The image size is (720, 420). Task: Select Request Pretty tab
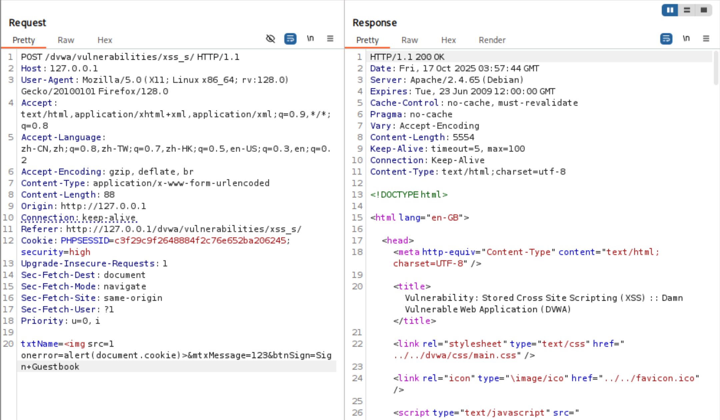(x=24, y=40)
